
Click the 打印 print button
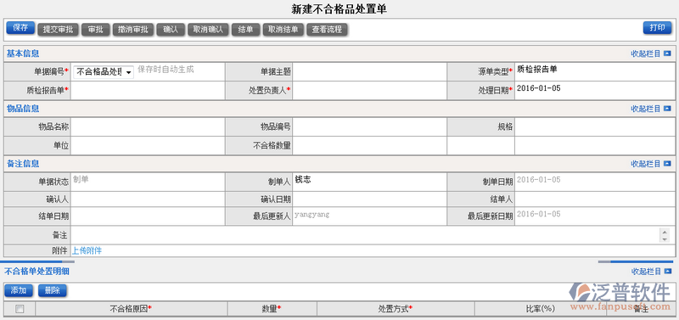coord(657,27)
